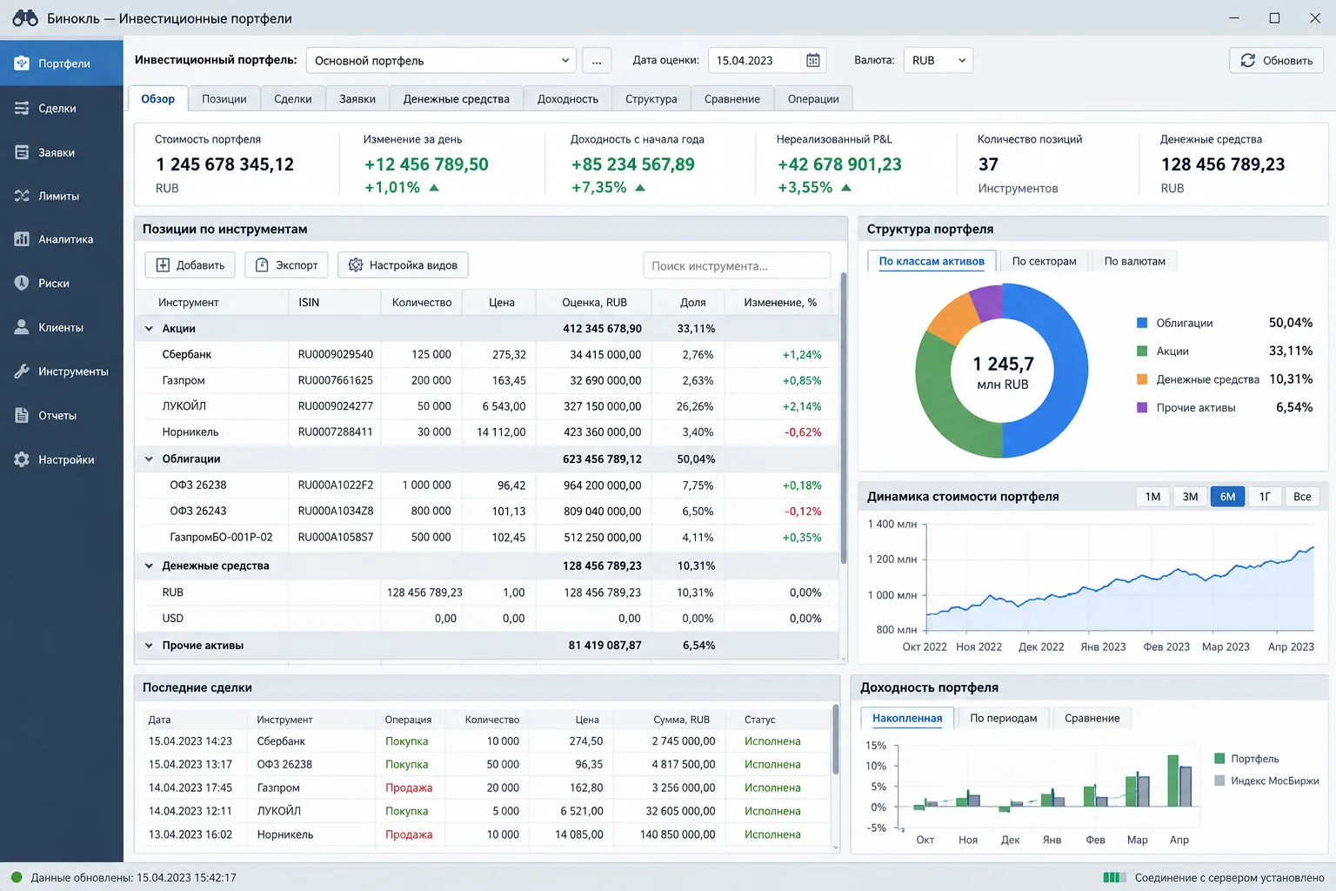Open the Риски shield icon
The image size is (1336, 891).
[22, 283]
